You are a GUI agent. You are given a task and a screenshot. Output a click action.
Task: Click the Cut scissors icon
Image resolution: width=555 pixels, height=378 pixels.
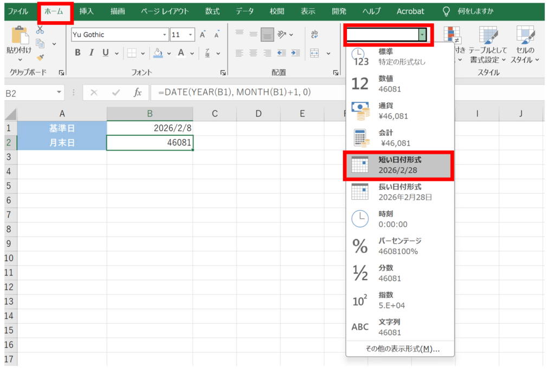[x=40, y=30]
